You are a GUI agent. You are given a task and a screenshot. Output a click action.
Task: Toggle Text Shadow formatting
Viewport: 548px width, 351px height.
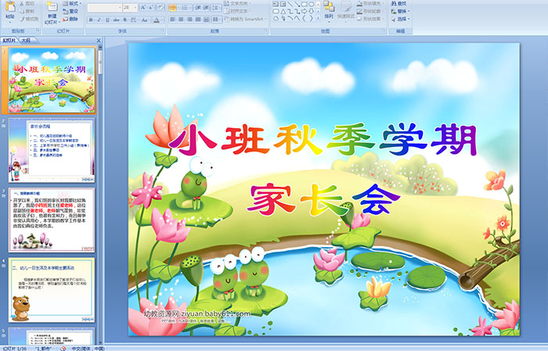tap(124, 20)
